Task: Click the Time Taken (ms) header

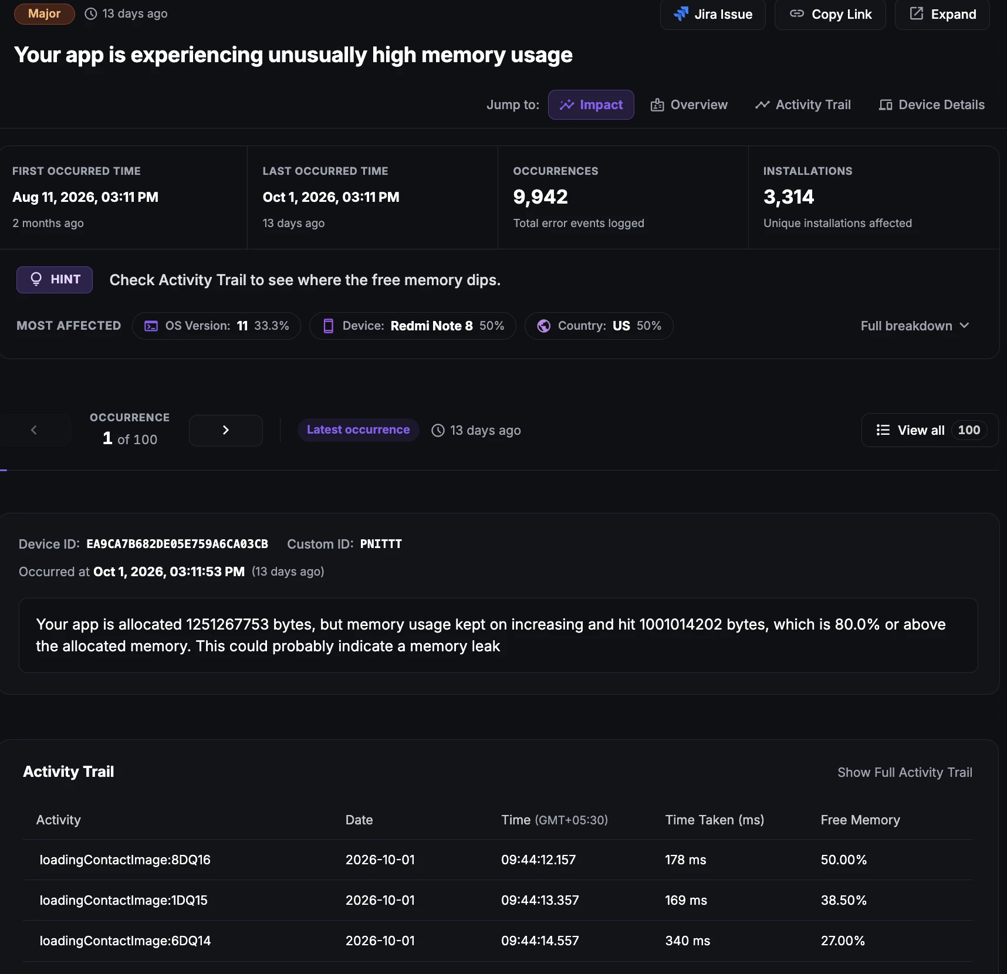Action: (715, 820)
